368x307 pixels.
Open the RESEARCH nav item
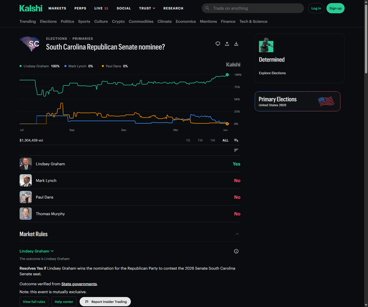pos(173,8)
